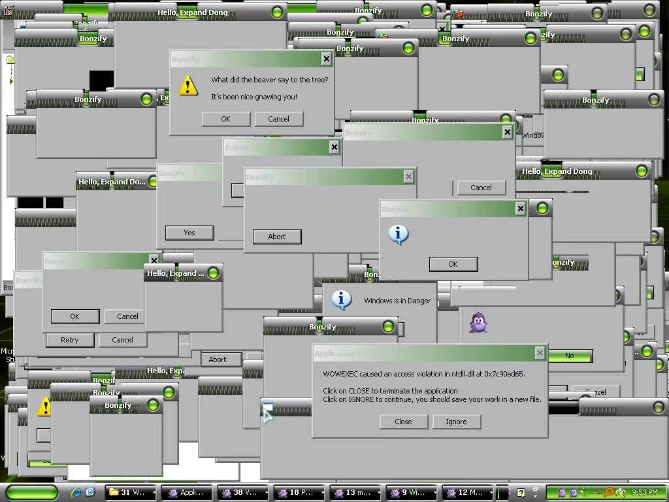Click the text 'It's been nice gnawing you!'
Image resolution: width=669 pixels, height=502 pixels.
coord(254,97)
